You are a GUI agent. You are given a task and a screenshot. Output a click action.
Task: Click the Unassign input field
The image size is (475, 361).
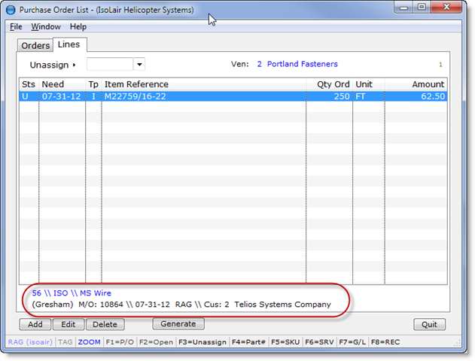click(x=110, y=65)
